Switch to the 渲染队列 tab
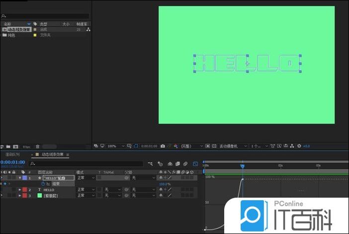The height and width of the screenshot is (234, 349). coord(12,154)
